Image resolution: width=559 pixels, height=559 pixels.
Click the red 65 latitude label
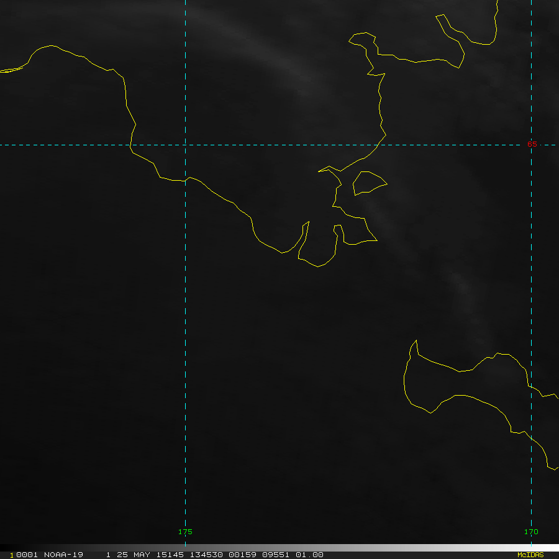pyautogui.click(x=532, y=144)
